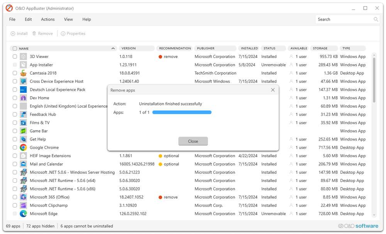Check the Mail and Calendar checkbox

(15, 164)
